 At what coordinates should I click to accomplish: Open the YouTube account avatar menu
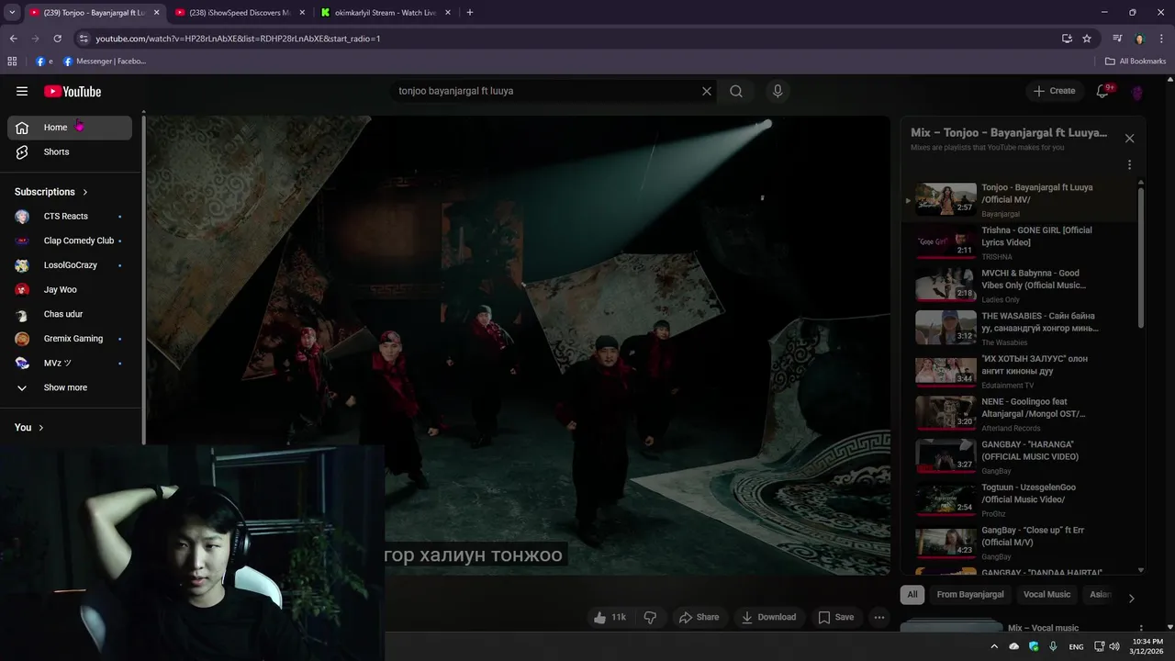coord(1137,92)
